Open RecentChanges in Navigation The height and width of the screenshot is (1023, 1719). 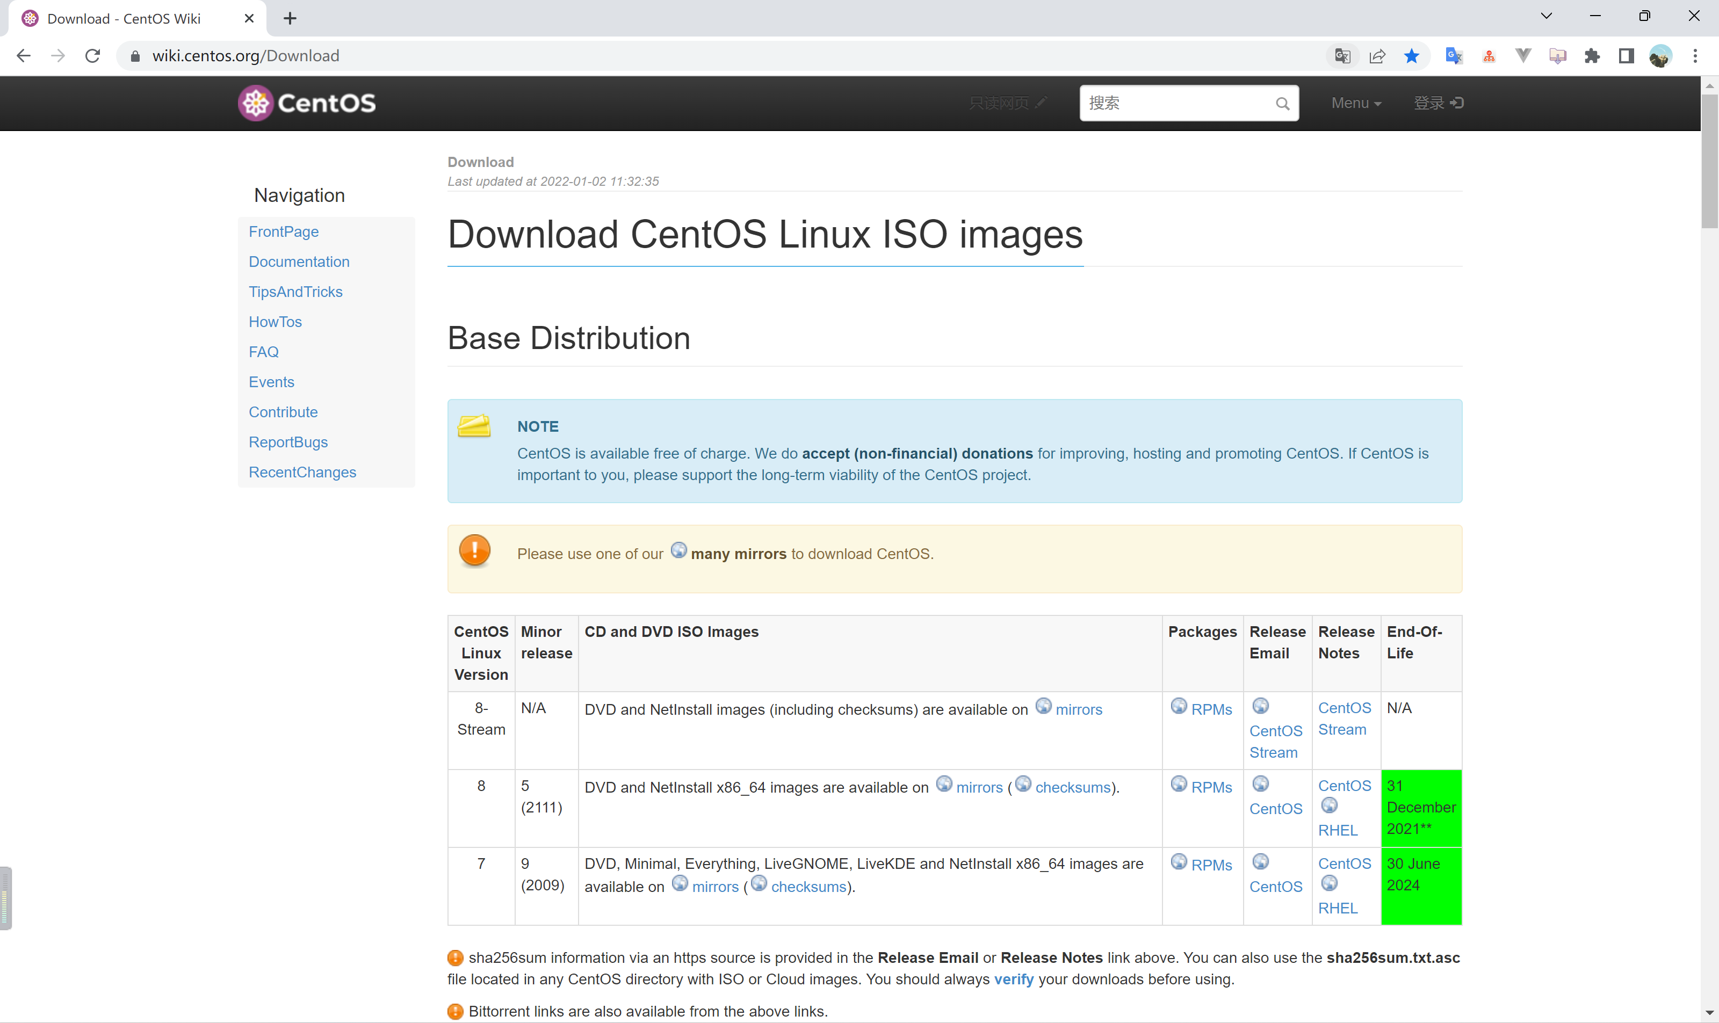302,472
